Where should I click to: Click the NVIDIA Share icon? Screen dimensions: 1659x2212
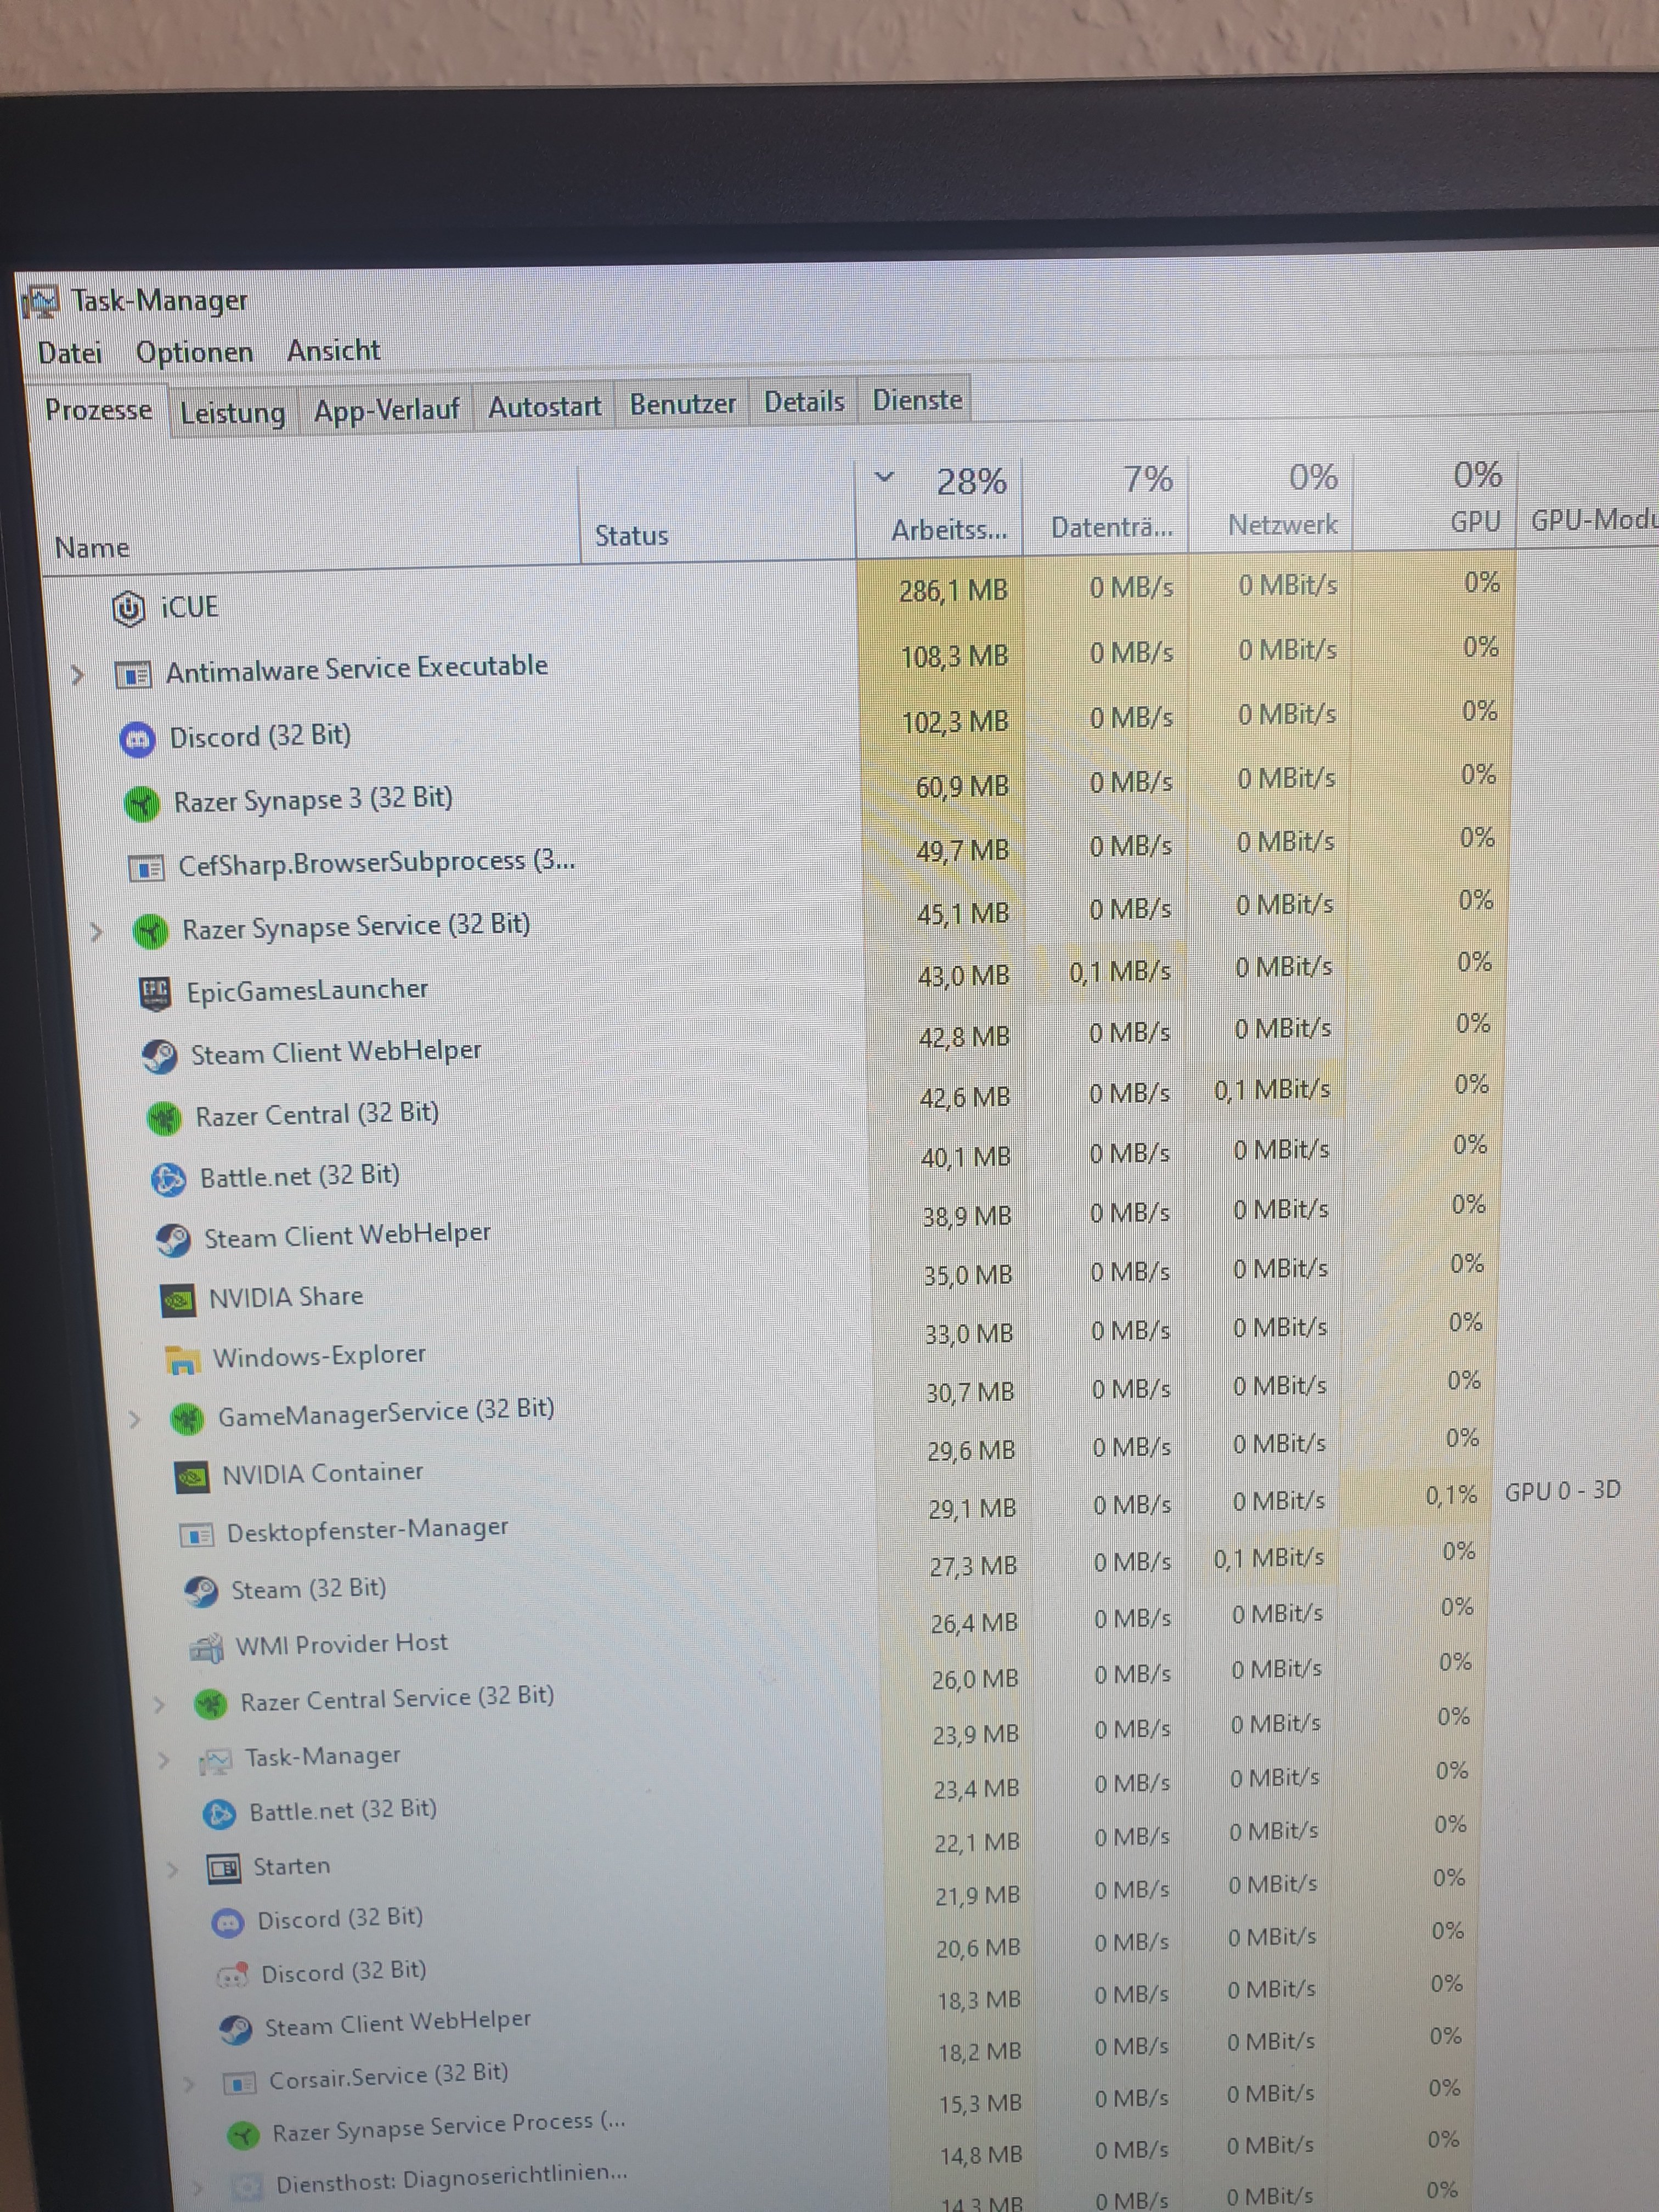pyautogui.click(x=177, y=1300)
